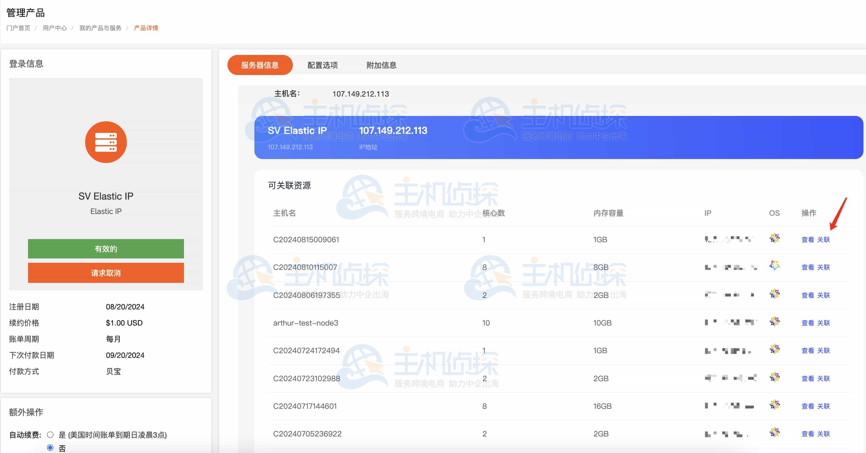Select the 否 auto-renewal radio button

pyautogui.click(x=50, y=447)
